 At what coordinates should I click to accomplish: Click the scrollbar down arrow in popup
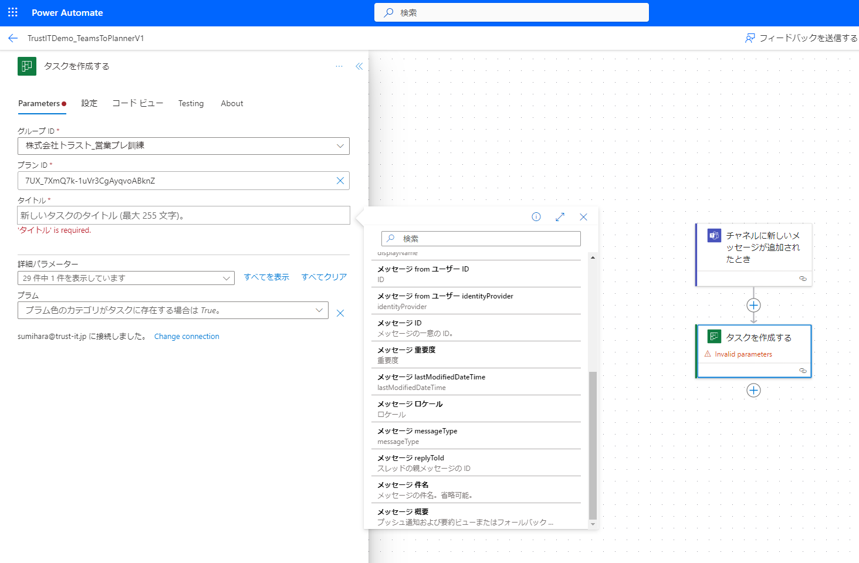[x=593, y=524]
